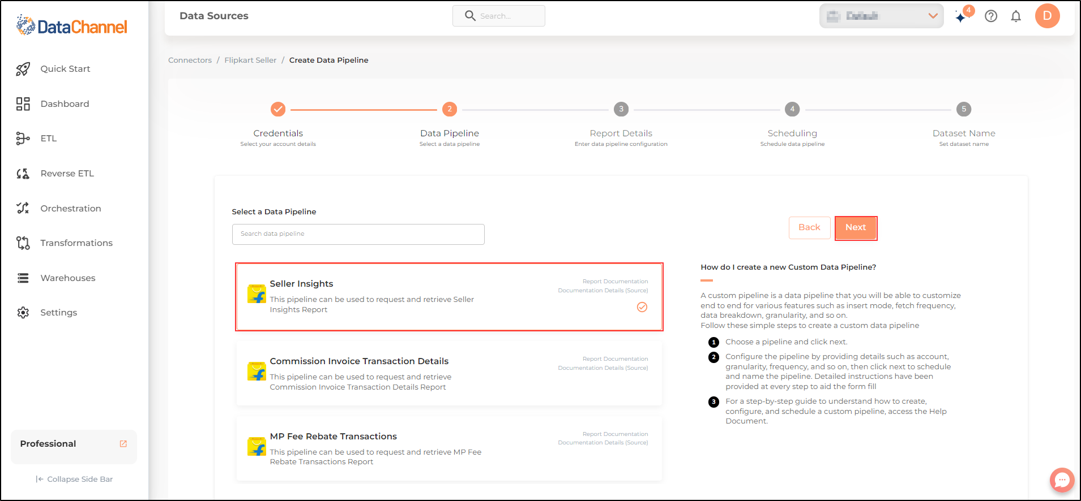Click step 4 Scheduling circle
The image size is (1081, 501).
click(792, 109)
